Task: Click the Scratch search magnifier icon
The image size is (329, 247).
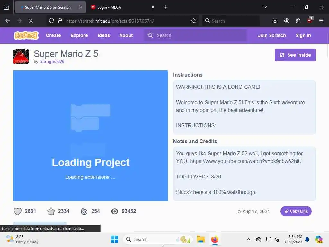Action: click(x=150, y=35)
